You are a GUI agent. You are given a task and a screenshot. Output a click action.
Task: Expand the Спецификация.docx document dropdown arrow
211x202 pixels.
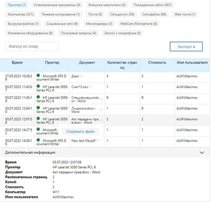(101, 99)
